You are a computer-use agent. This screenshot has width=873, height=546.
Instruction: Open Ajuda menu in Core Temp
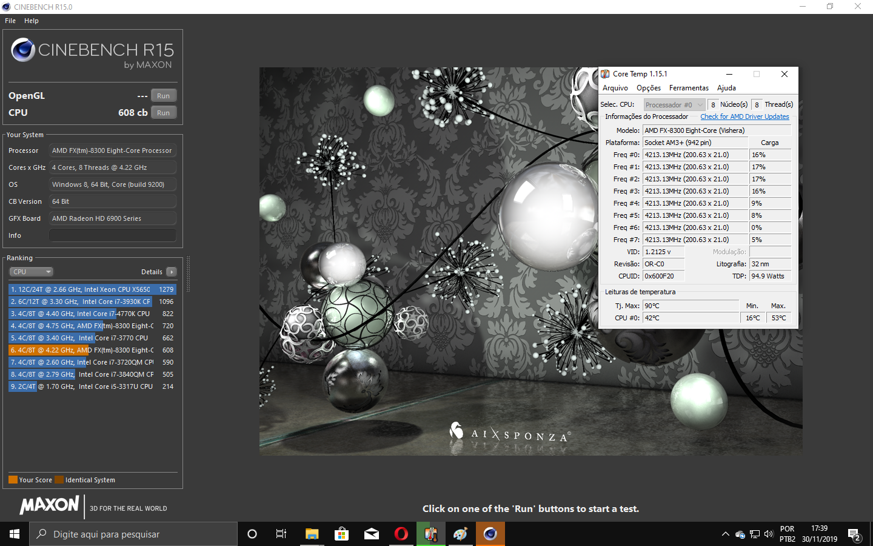pos(726,88)
